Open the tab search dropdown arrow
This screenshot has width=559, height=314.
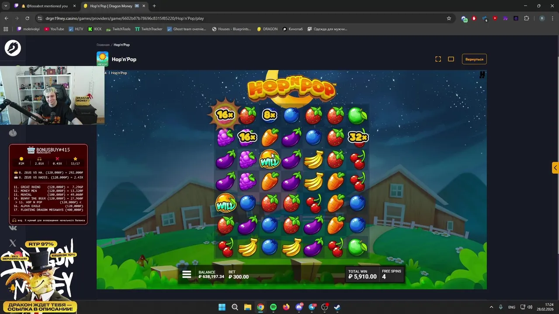[x=6, y=6]
